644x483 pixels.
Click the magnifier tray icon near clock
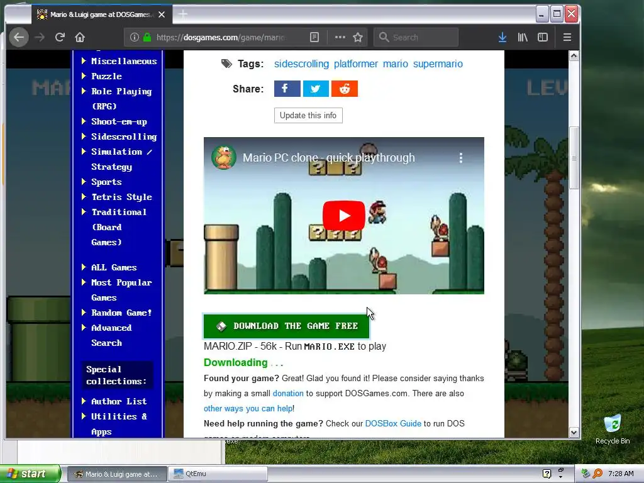click(598, 474)
